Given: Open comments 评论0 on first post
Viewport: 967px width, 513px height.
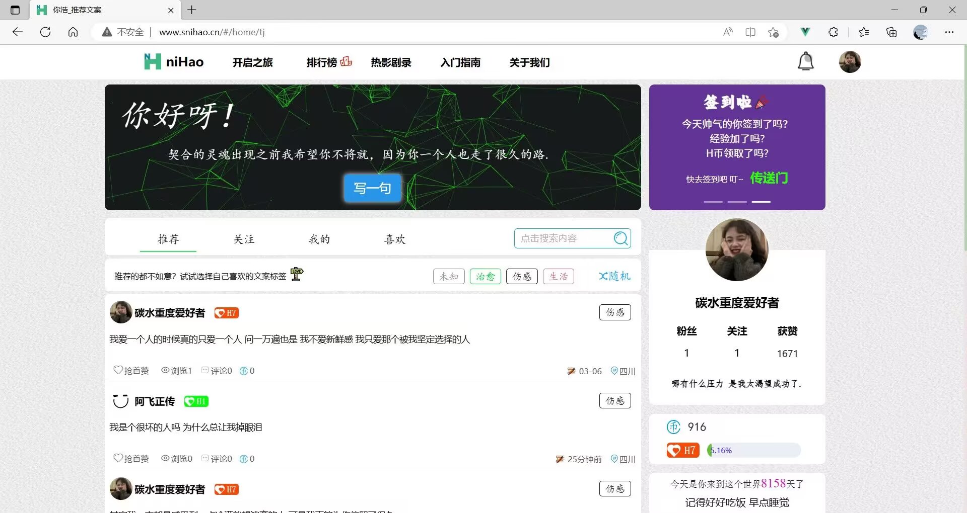Looking at the screenshot, I should pyautogui.click(x=217, y=371).
